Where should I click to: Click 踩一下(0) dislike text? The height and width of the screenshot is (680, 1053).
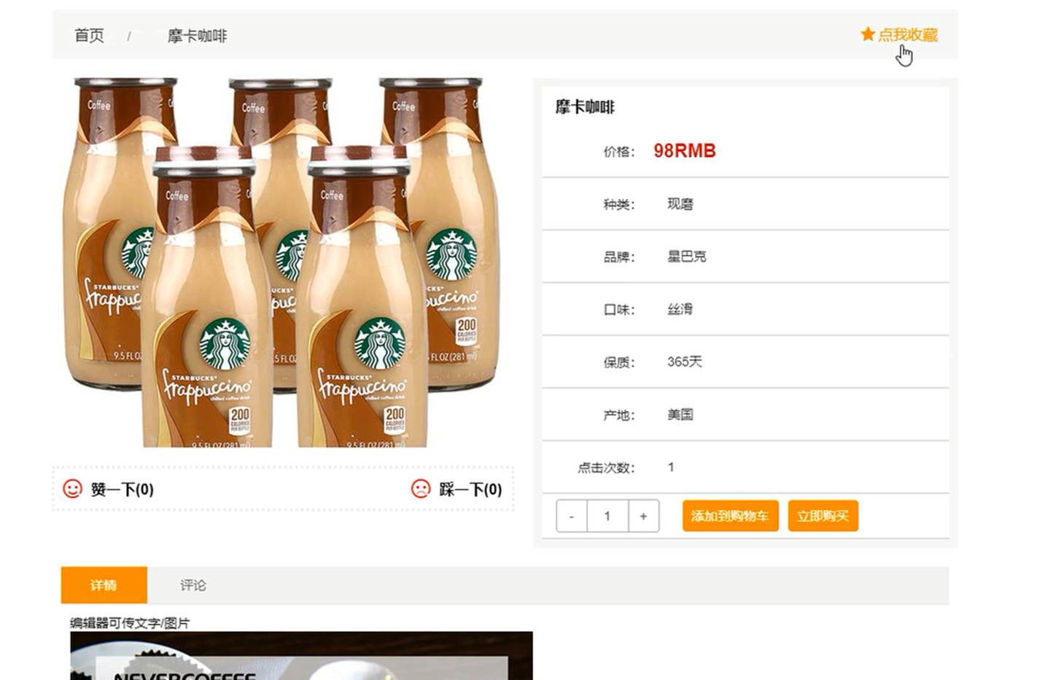pyautogui.click(x=470, y=489)
